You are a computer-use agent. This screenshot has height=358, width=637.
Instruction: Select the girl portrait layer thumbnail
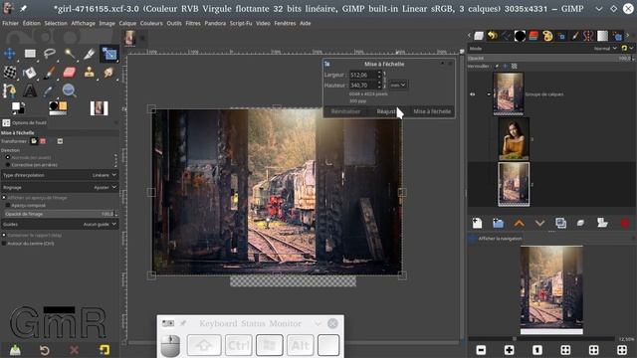tap(514, 139)
